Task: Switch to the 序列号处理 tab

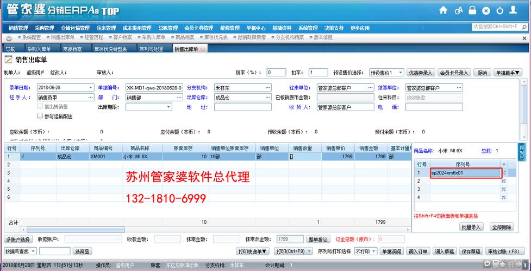Action: pos(151,49)
